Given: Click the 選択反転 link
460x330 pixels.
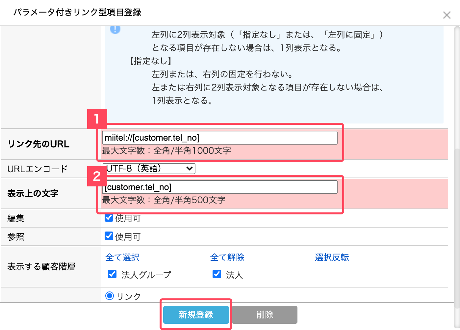Looking at the screenshot, I should coord(332,257).
